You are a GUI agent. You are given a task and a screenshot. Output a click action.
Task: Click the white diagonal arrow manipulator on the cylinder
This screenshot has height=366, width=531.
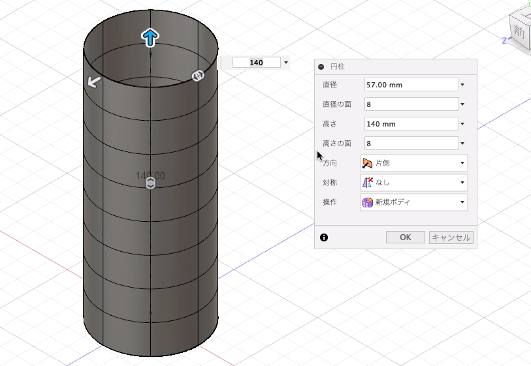click(94, 82)
